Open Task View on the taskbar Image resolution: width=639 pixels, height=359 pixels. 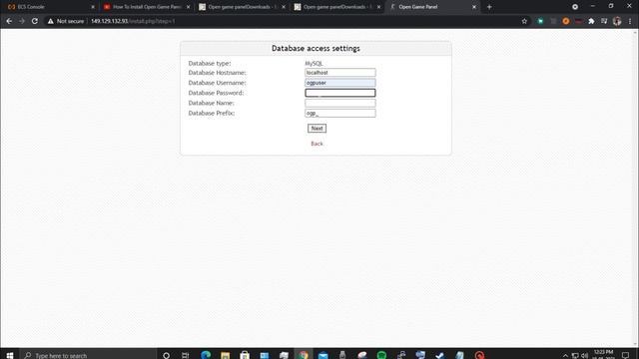coord(185,355)
